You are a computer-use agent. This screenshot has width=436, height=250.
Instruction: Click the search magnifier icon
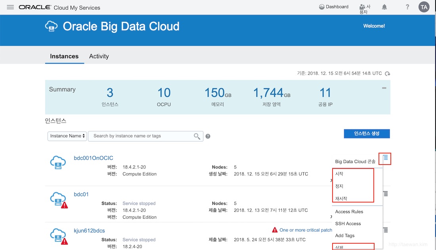click(197, 136)
